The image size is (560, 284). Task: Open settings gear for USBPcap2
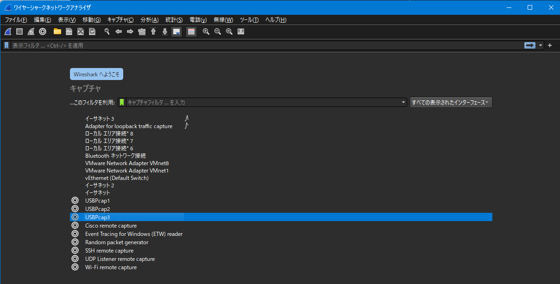(75, 209)
